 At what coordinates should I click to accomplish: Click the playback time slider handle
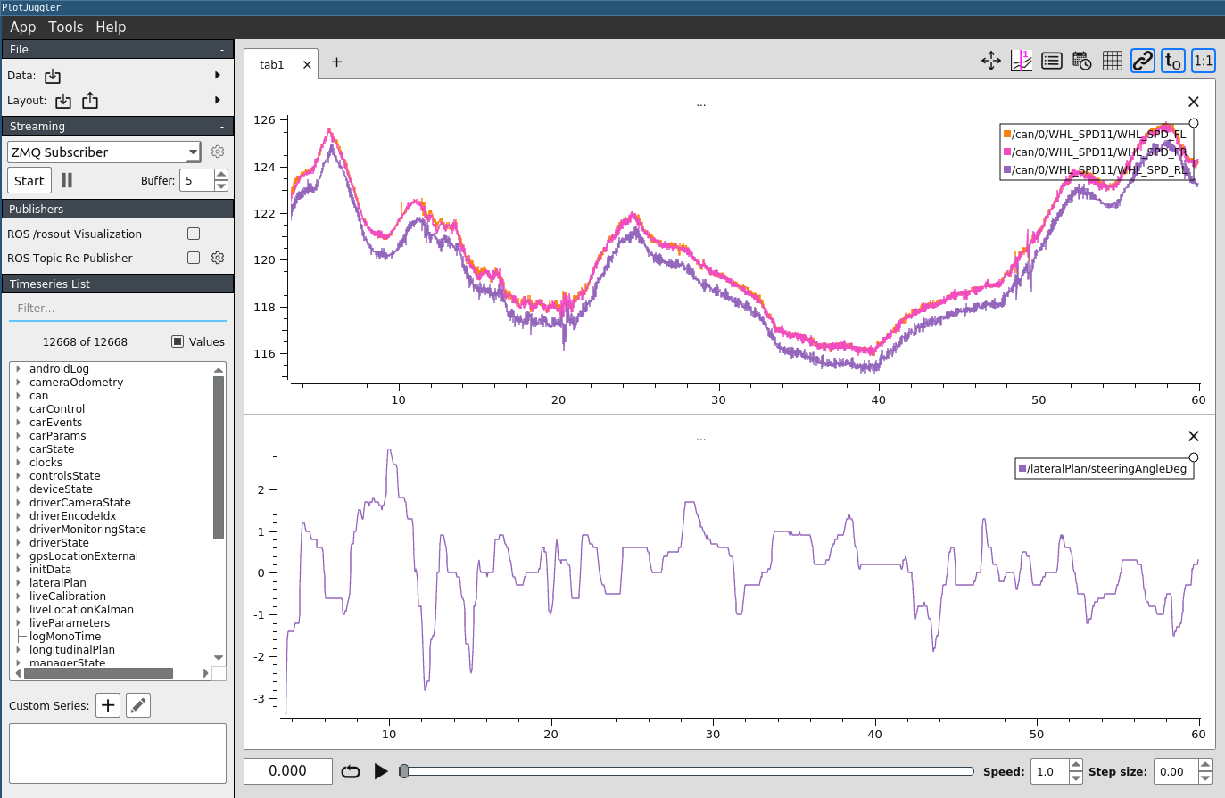pyautogui.click(x=404, y=771)
